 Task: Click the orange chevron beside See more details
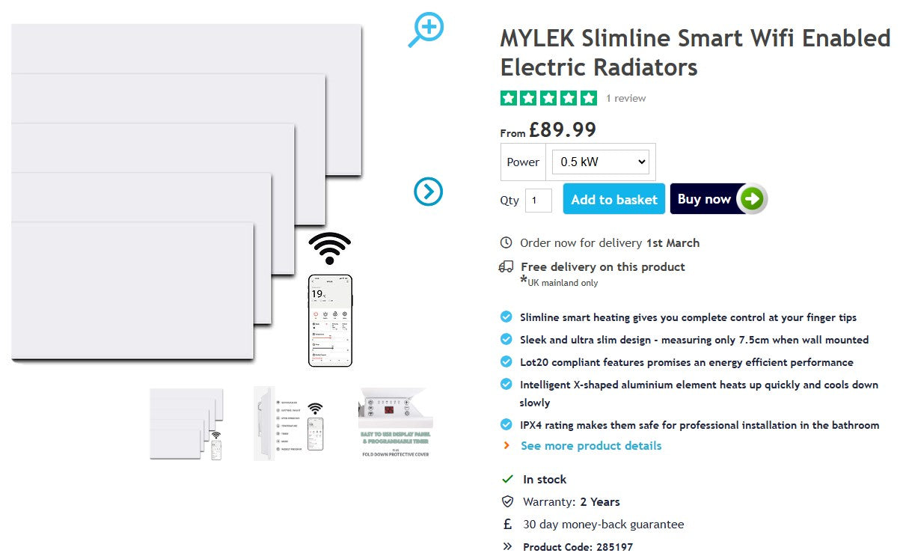[x=506, y=445]
